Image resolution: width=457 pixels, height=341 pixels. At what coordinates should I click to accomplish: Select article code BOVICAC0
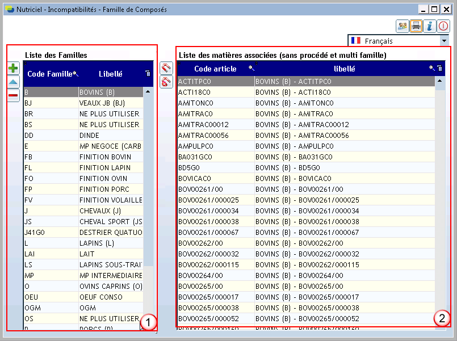click(195, 178)
